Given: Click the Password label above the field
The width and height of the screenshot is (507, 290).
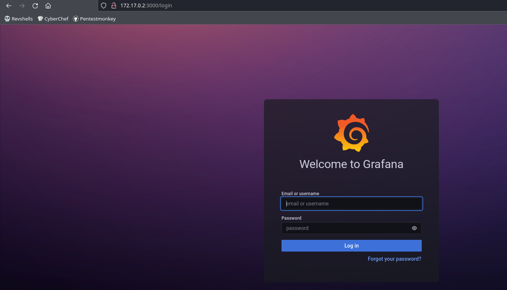Looking at the screenshot, I should click(x=291, y=218).
